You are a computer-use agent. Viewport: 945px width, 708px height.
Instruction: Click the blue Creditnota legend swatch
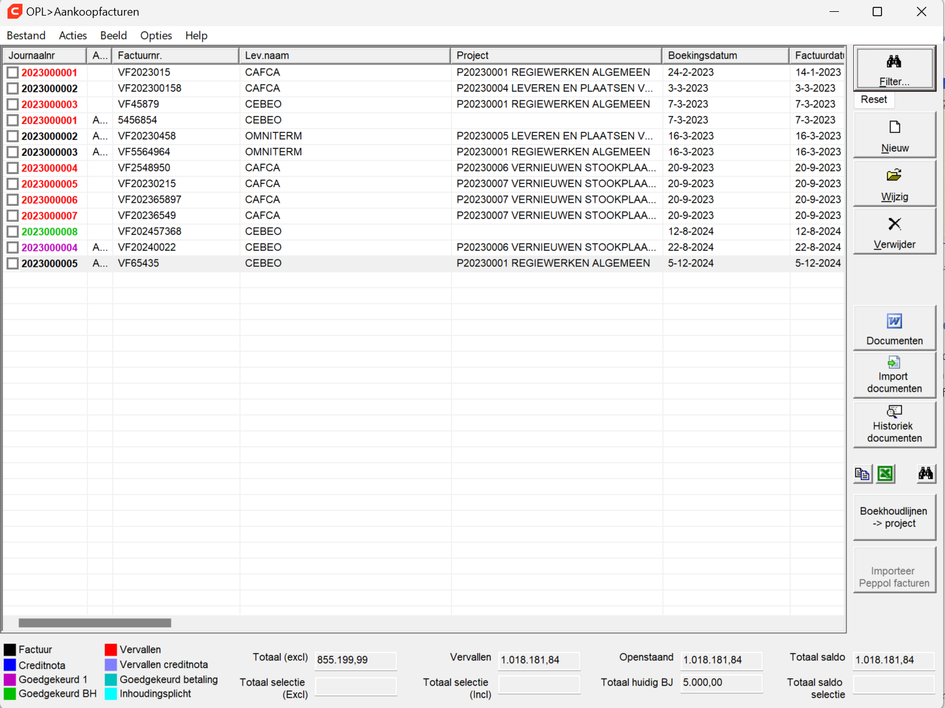coord(10,665)
